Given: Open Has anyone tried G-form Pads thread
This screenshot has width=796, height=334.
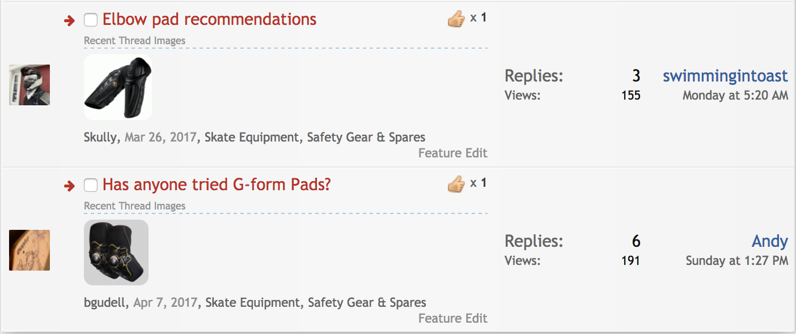Looking at the screenshot, I should (217, 185).
